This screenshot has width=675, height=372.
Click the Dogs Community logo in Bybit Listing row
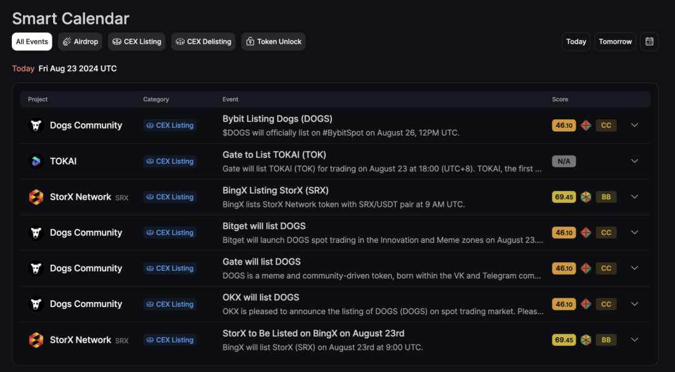(x=36, y=125)
